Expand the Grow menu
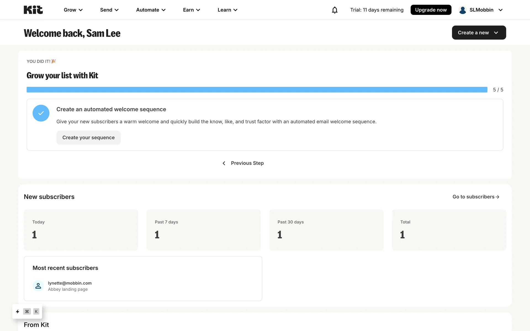This screenshot has width=530, height=331. click(x=73, y=10)
